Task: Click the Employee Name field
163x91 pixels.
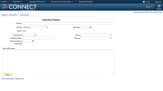Action: (x=38, y=38)
